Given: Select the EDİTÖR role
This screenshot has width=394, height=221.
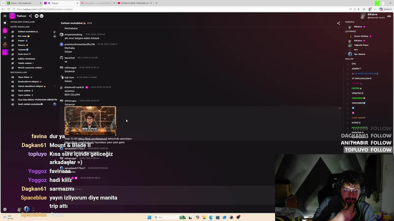Looking at the screenshot, I should pyautogui.click(x=356, y=88).
